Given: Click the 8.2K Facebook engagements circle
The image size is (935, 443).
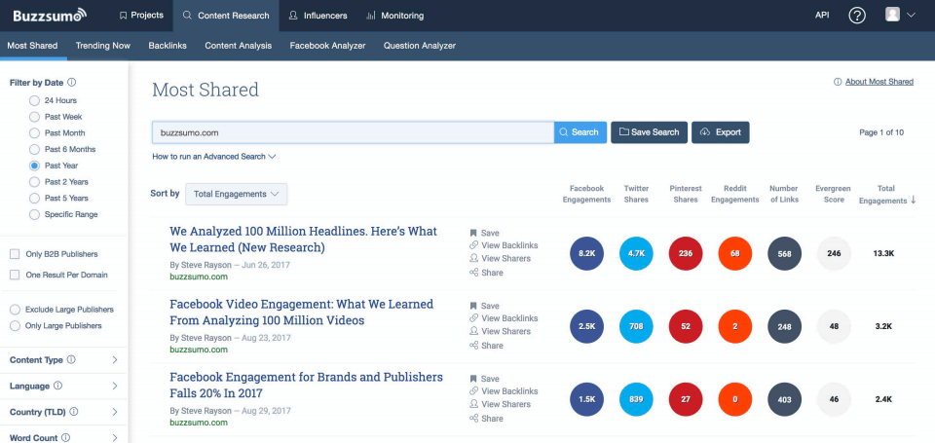Looking at the screenshot, I should (586, 253).
